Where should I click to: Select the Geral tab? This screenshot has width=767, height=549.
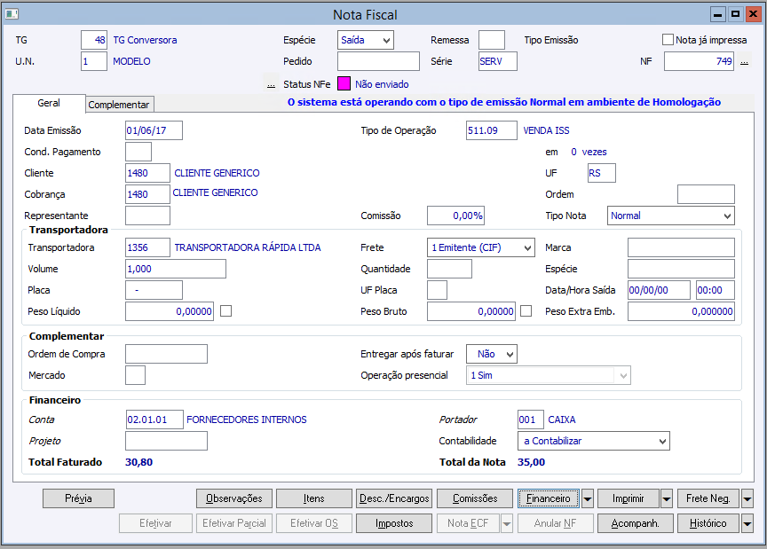49,103
